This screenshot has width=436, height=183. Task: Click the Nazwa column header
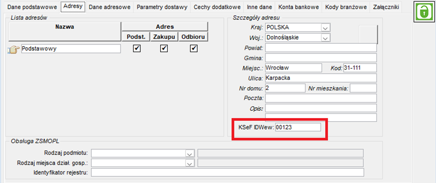65,32
